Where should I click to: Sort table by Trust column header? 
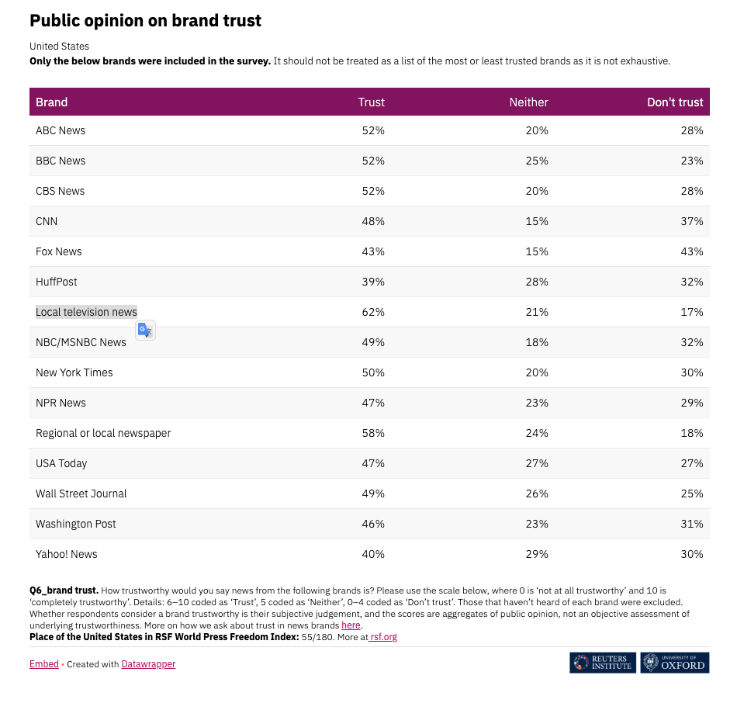[371, 102]
